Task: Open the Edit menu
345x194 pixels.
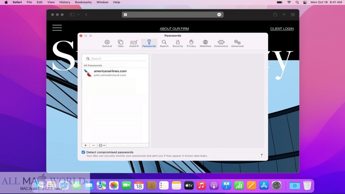Action: coord(40,2)
